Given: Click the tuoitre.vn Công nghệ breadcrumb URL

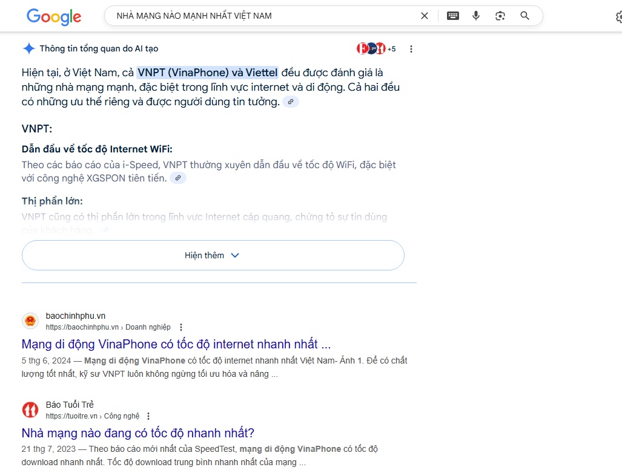Looking at the screenshot, I should pos(92,416).
